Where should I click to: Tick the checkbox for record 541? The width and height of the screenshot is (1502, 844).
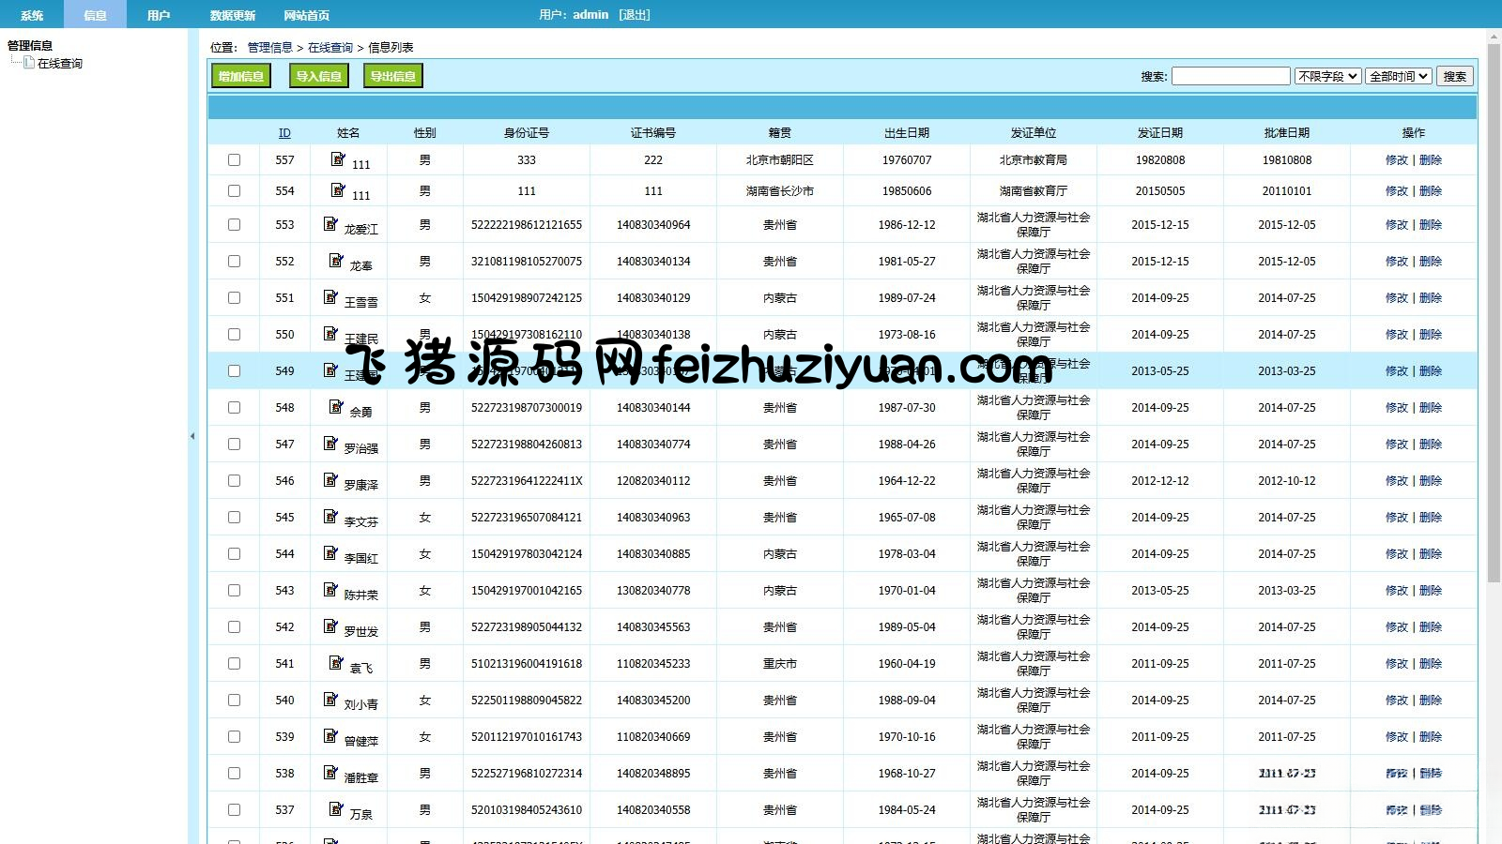(235, 664)
